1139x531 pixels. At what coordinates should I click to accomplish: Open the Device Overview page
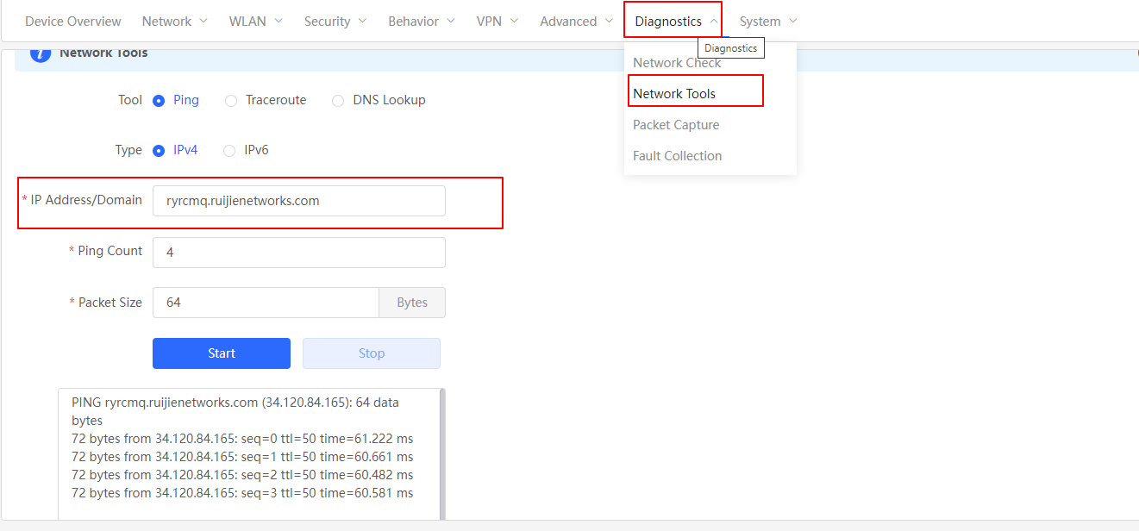[73, 21]
